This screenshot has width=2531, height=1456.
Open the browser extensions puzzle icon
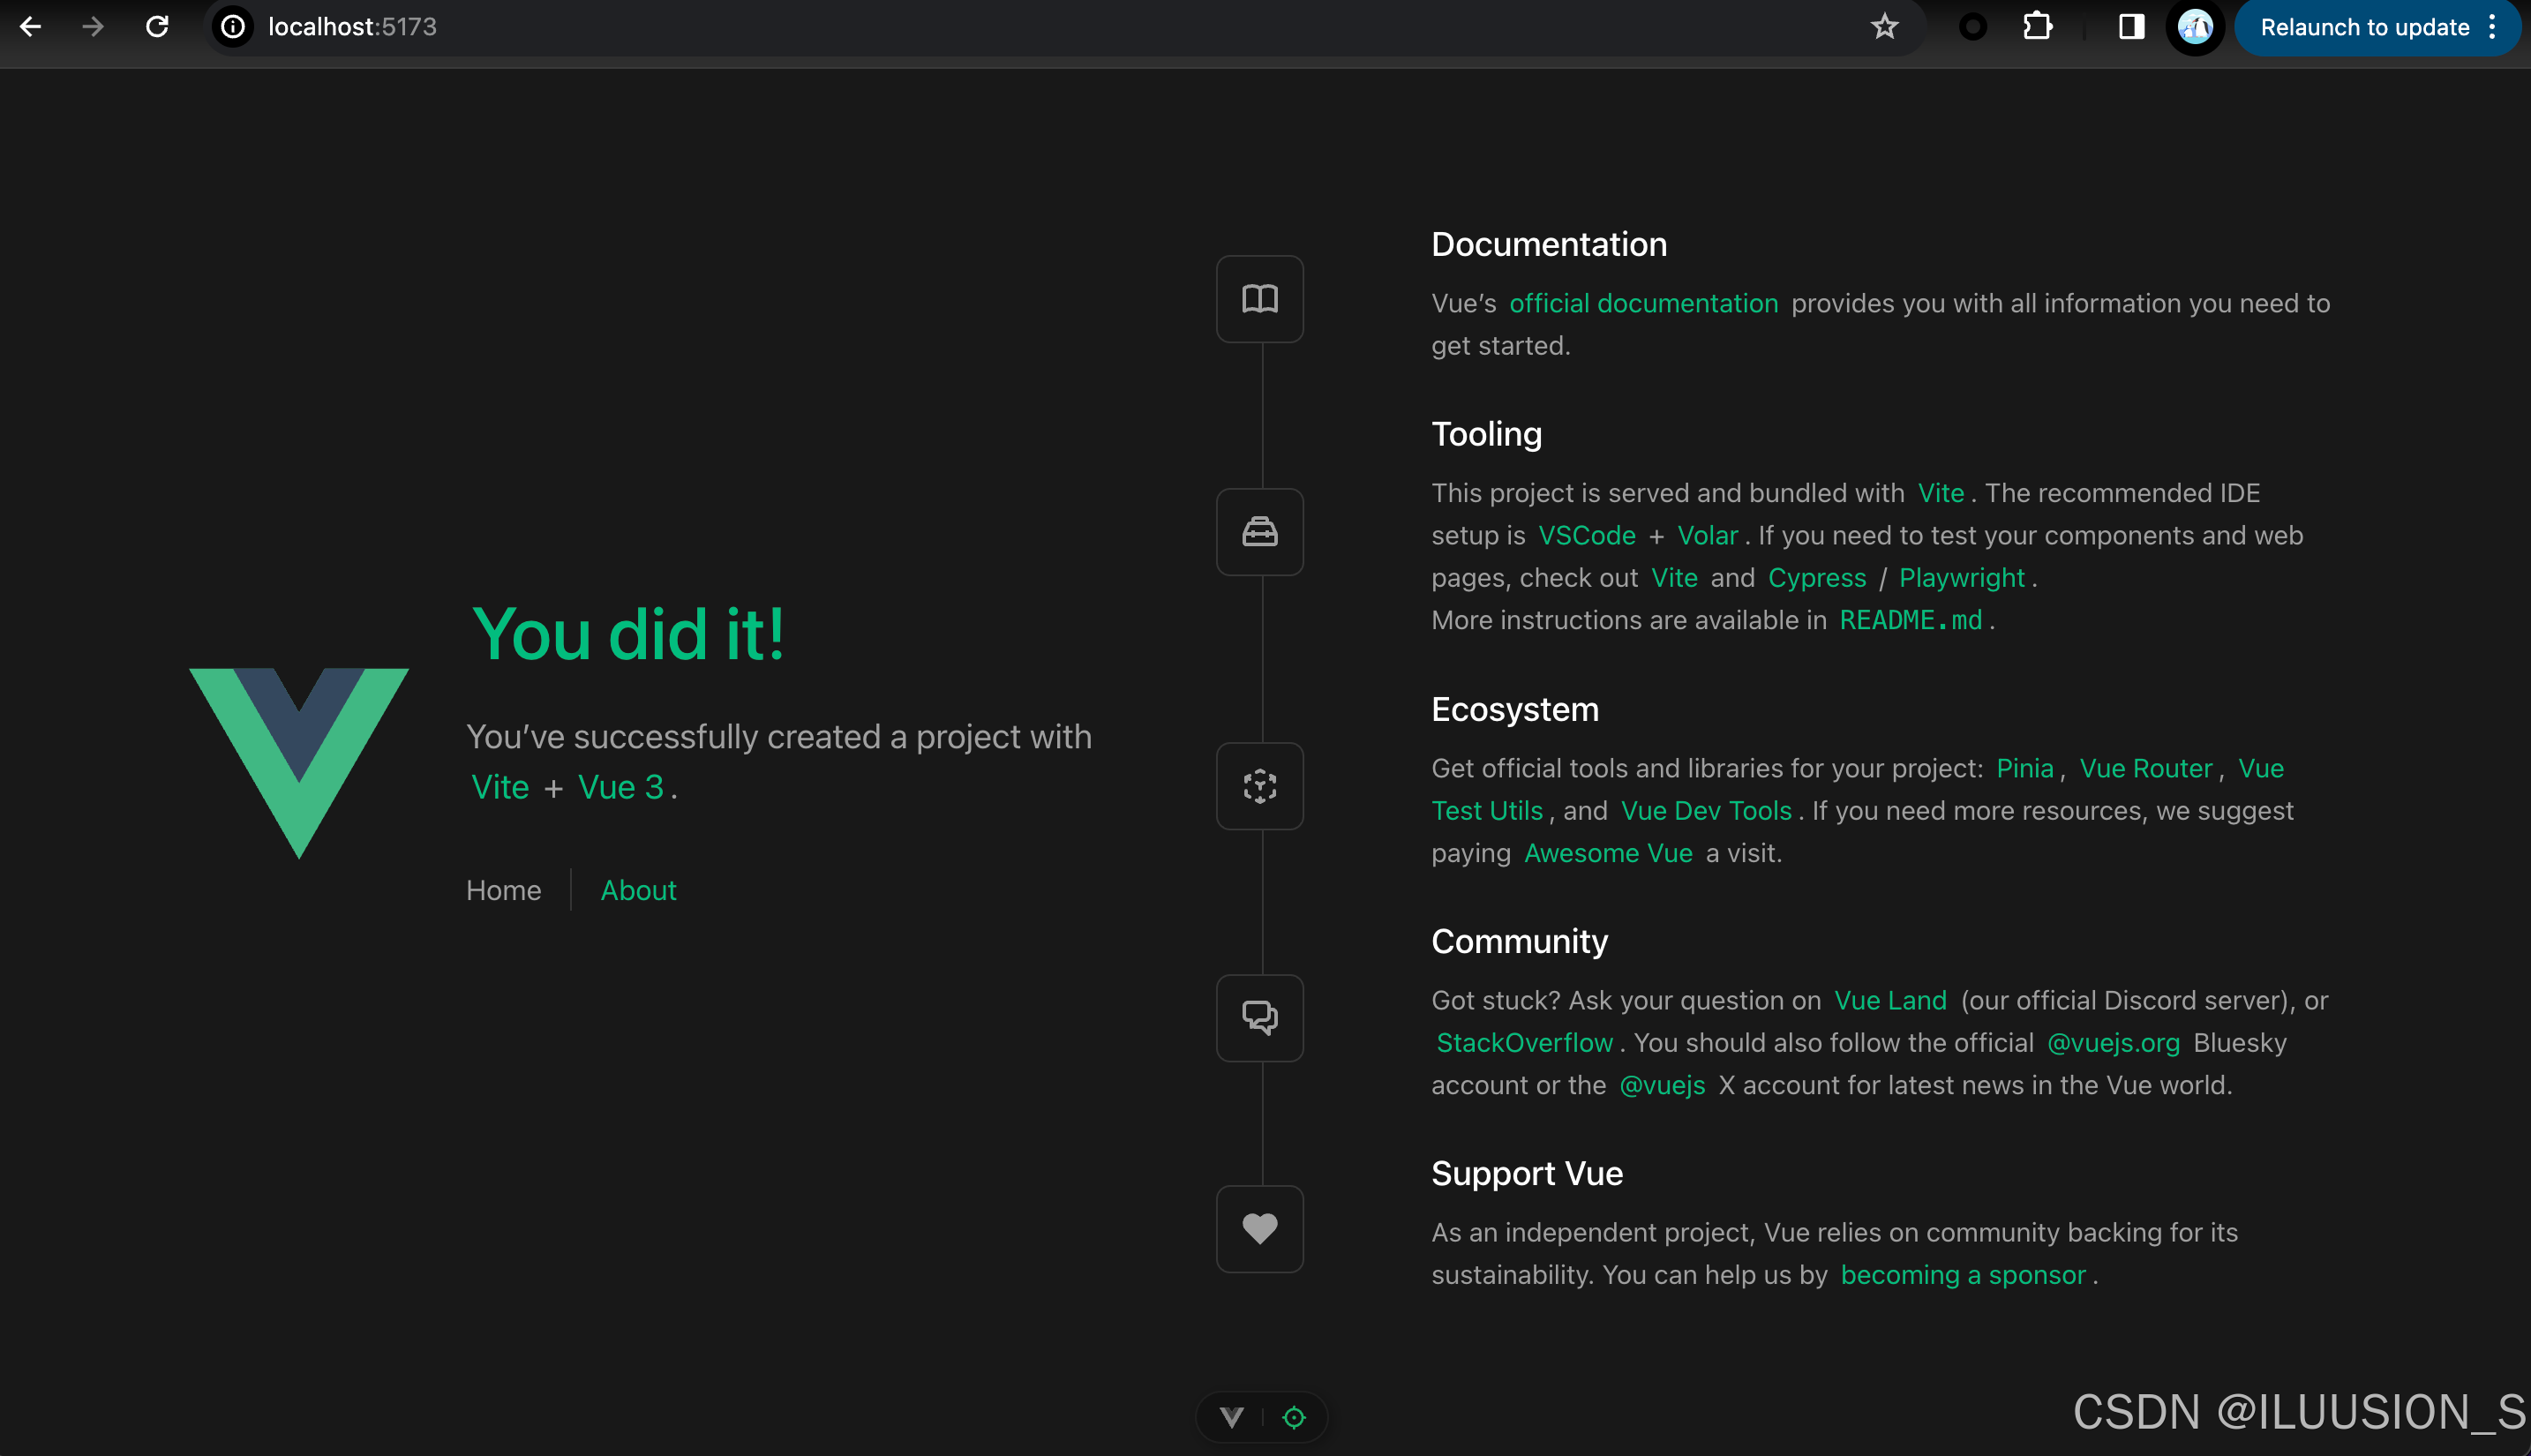2037,27
